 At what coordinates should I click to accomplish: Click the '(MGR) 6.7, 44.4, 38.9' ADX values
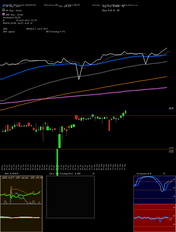(x=37, y=29)
